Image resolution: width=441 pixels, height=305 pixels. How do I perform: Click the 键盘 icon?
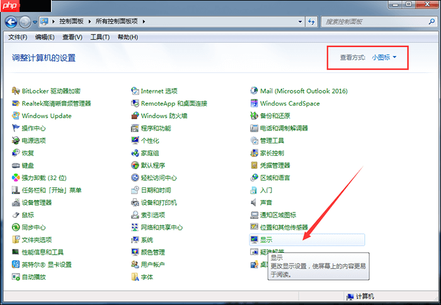(x=16, y=165)
